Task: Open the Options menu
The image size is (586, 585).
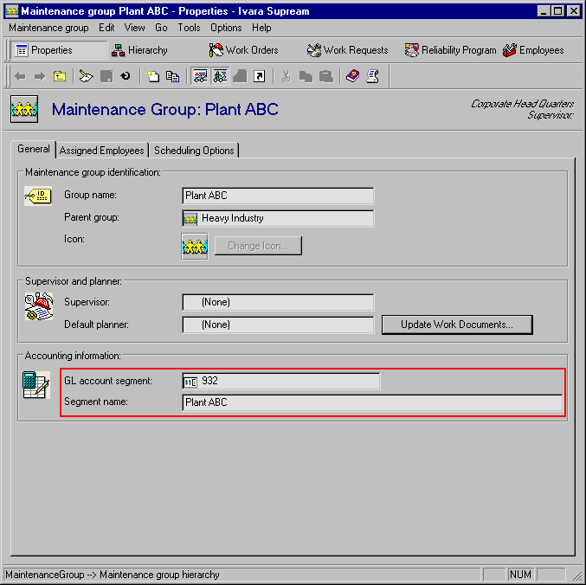Action: [226, 28]
